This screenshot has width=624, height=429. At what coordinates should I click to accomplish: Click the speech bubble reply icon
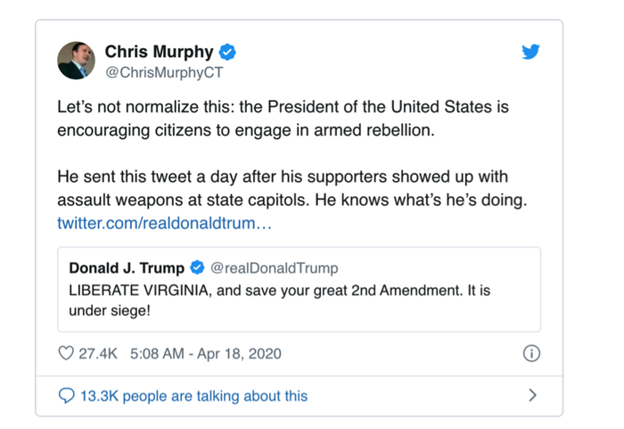[66, 395]
